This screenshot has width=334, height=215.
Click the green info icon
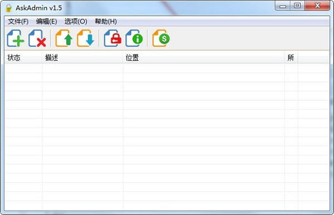coord(134,38)
